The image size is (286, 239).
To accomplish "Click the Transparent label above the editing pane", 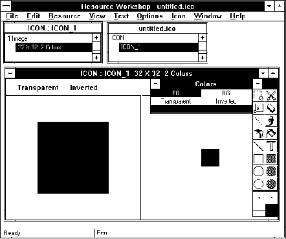I will [38, 87].
